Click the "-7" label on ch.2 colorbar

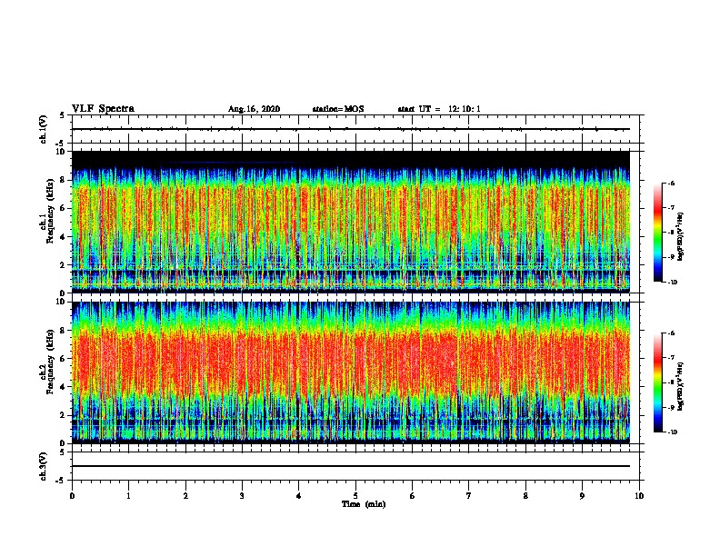pyautogui.click(x=671, y=358)
